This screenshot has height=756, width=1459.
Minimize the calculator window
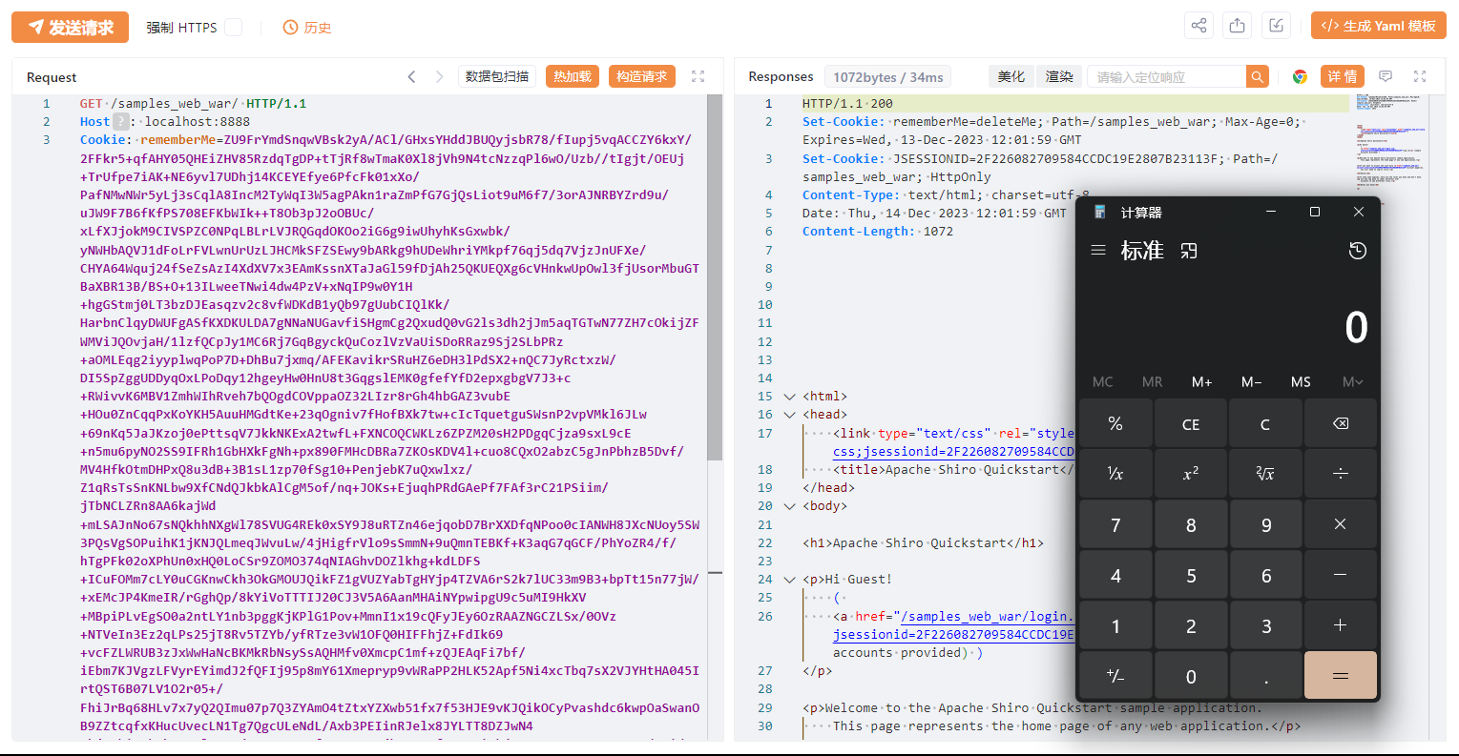pos(1271,212)
